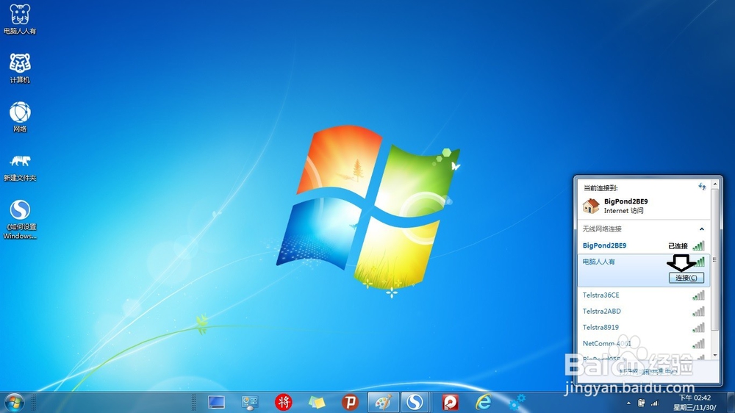
Task: Click the power plug tray icon
Action: point(641,403)
